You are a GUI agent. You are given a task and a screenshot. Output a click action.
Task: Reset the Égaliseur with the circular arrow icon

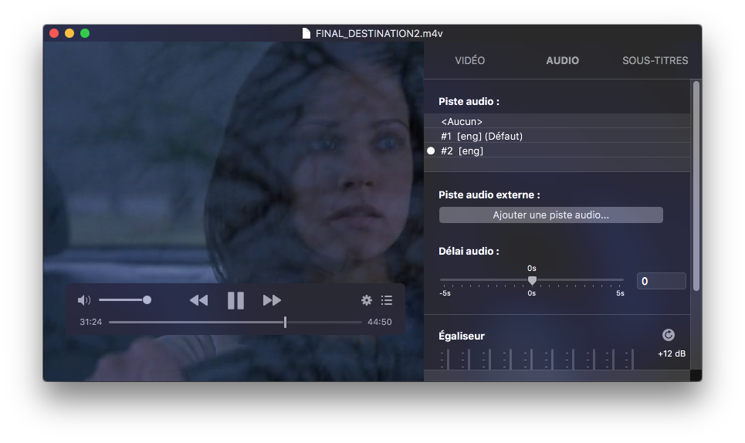669,335
